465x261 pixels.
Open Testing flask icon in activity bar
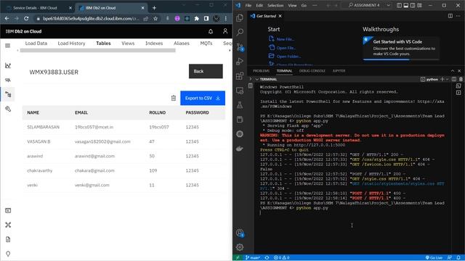[x=240, y=104]
